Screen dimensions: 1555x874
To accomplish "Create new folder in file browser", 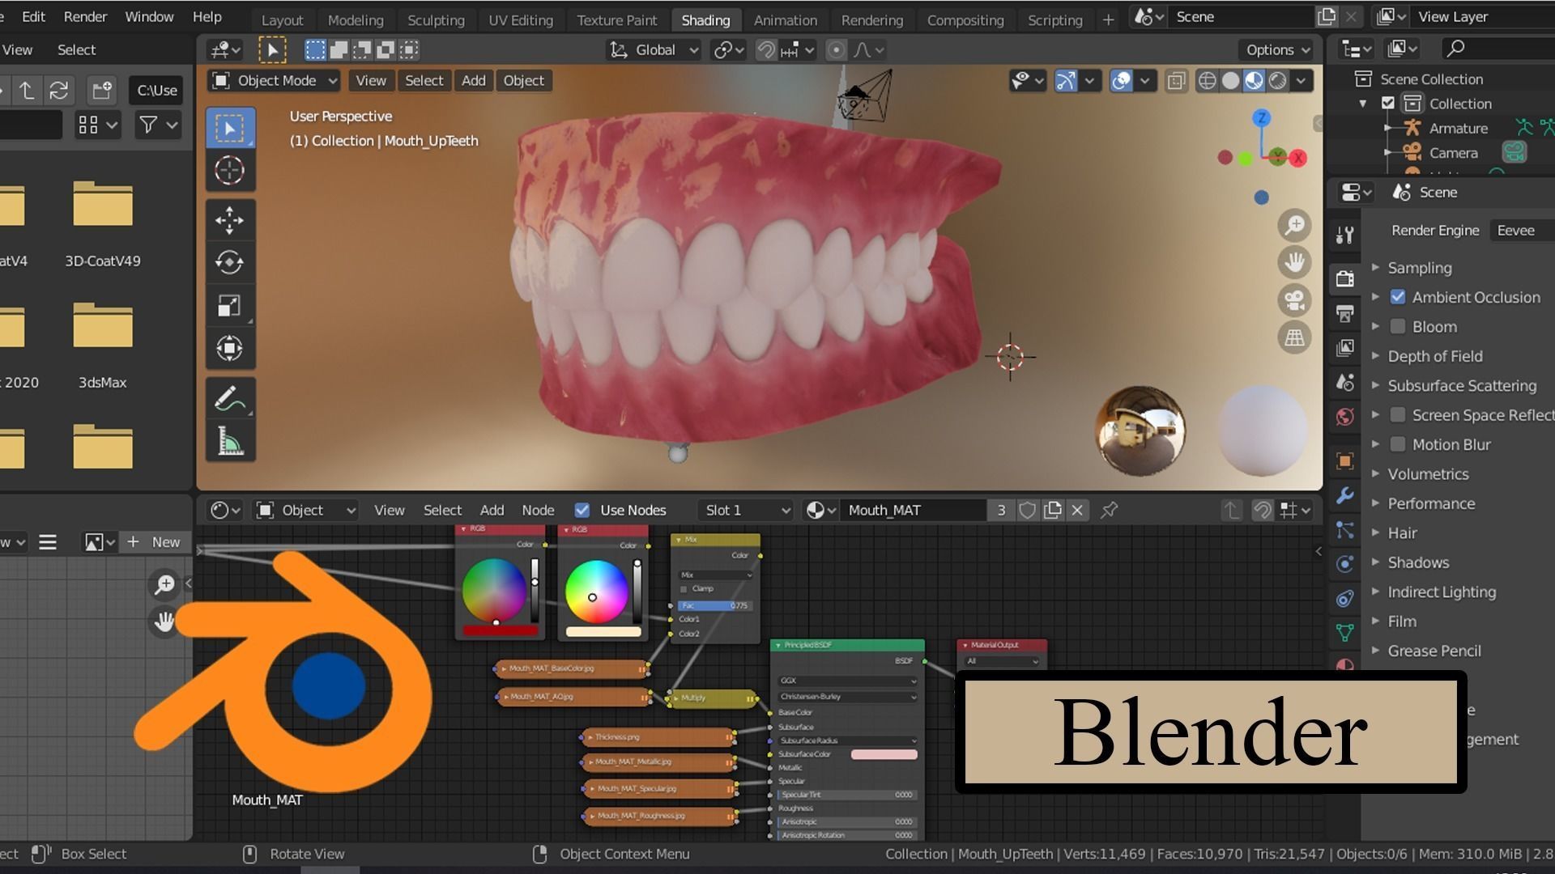I will click(x=102, y=91).
